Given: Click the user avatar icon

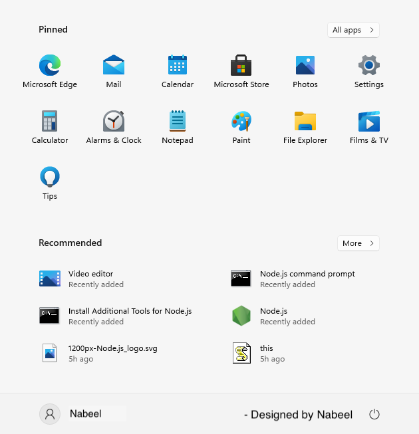Looking at the screenshot, I should click(50, 414).
